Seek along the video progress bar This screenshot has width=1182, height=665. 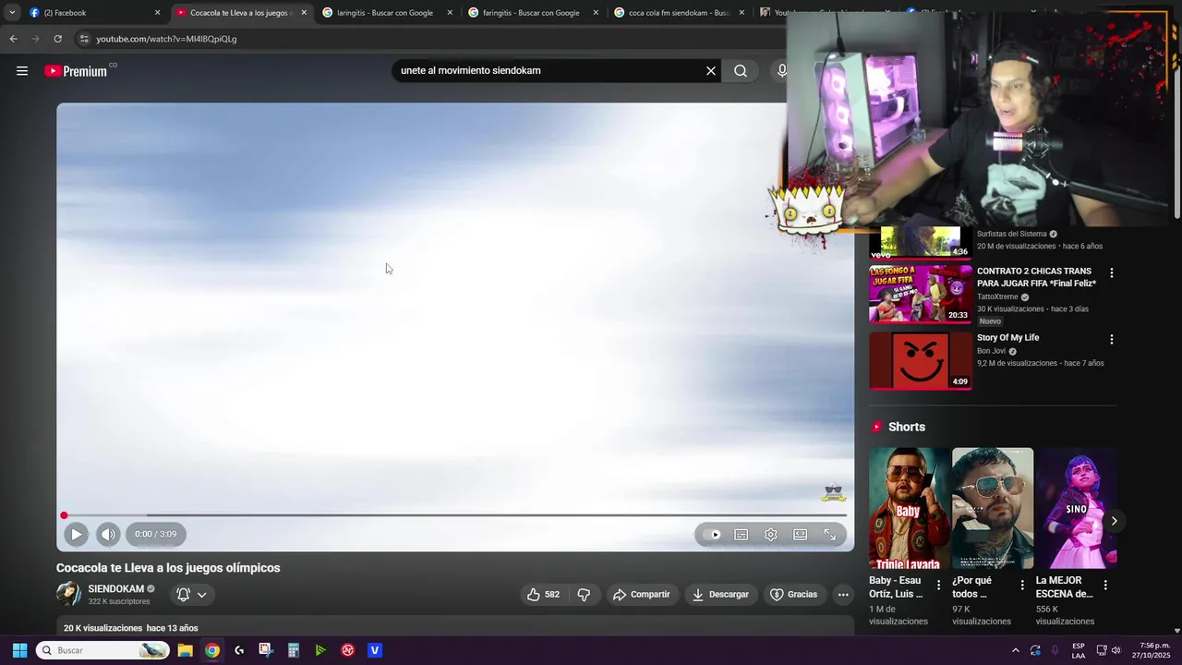455,515
